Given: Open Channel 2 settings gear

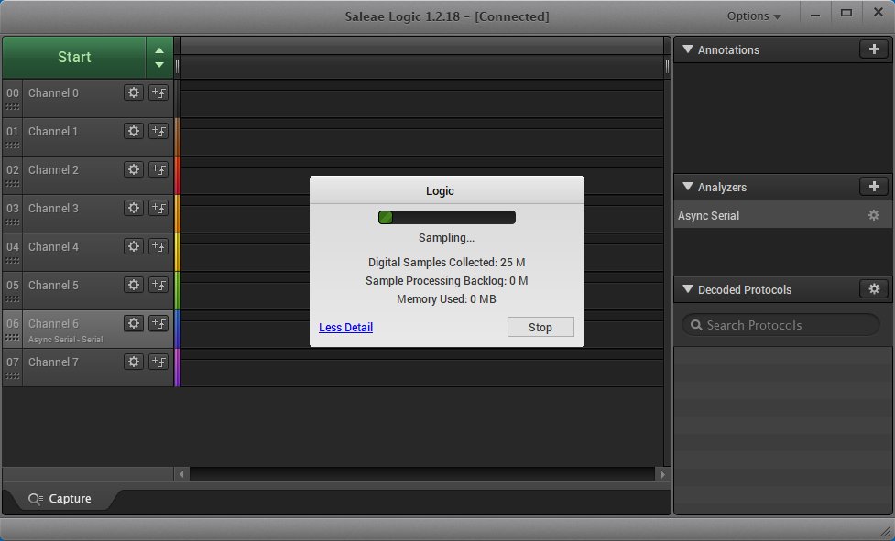Looking at the screenshot, I should [x=134, y=169].
